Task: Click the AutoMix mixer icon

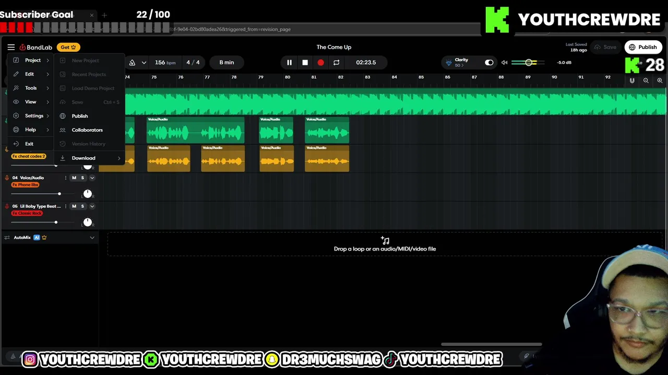Action: pyautogui.click(x=7, y=238)
